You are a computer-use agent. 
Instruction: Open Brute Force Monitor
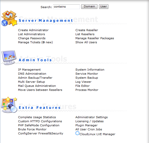pyautogui.click(x=32, y=129)
